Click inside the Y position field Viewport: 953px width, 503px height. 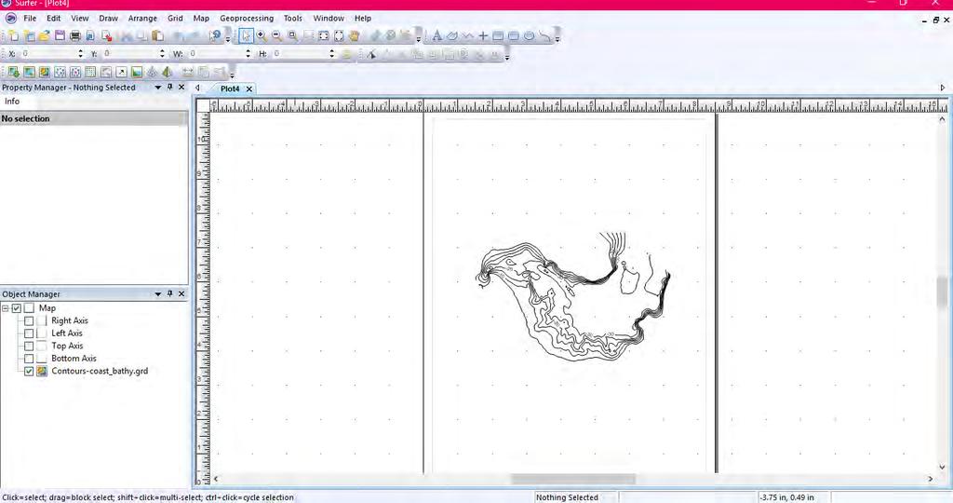[128, 54]
